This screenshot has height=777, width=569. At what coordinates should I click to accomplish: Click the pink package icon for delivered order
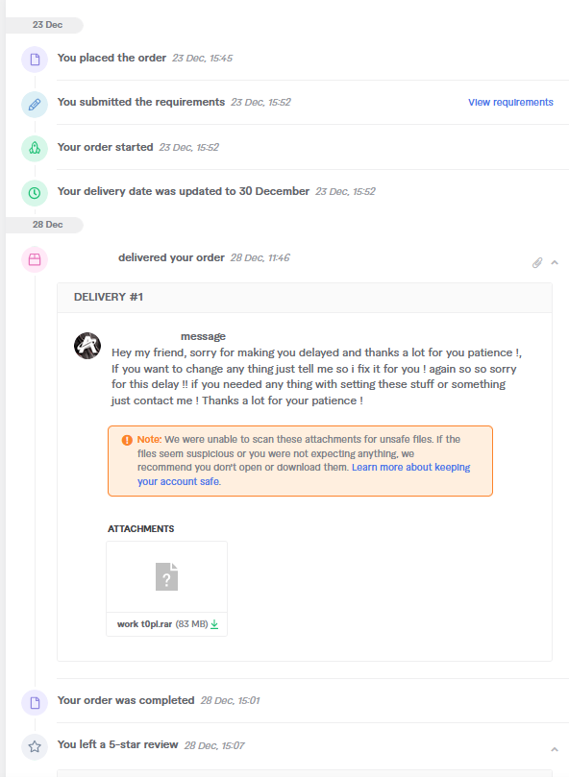[35, 259]
